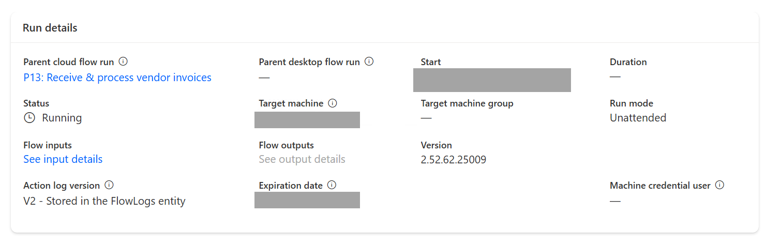This screenshot has height=244, width=766.
Task: Click the Action log version info icon
Action: 109,185
